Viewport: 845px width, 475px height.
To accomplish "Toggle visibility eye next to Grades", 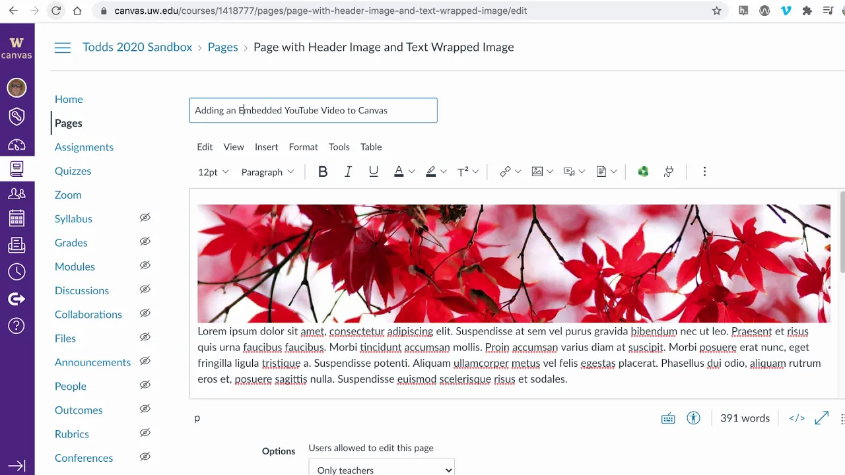I will pyautogui.click(x=145, y=241).
